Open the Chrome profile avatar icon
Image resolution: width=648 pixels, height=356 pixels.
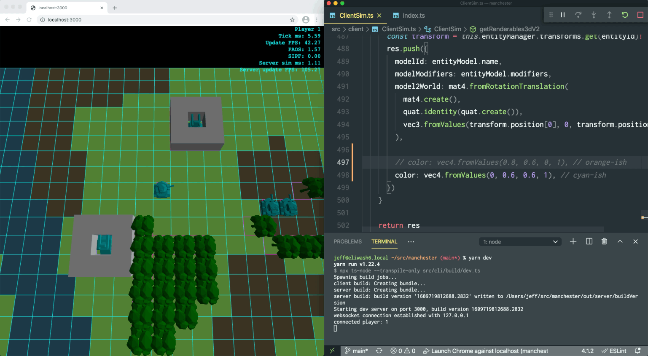coord(306,20)
